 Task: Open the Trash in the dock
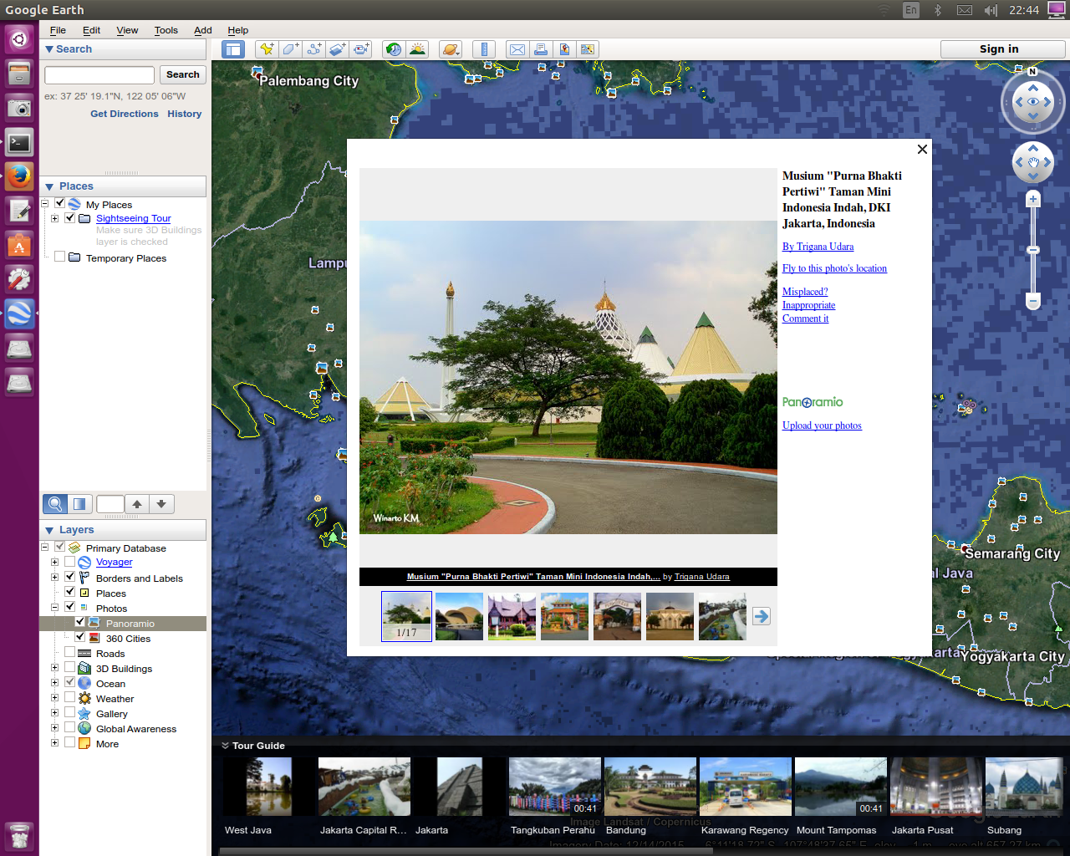pos(19,836)
